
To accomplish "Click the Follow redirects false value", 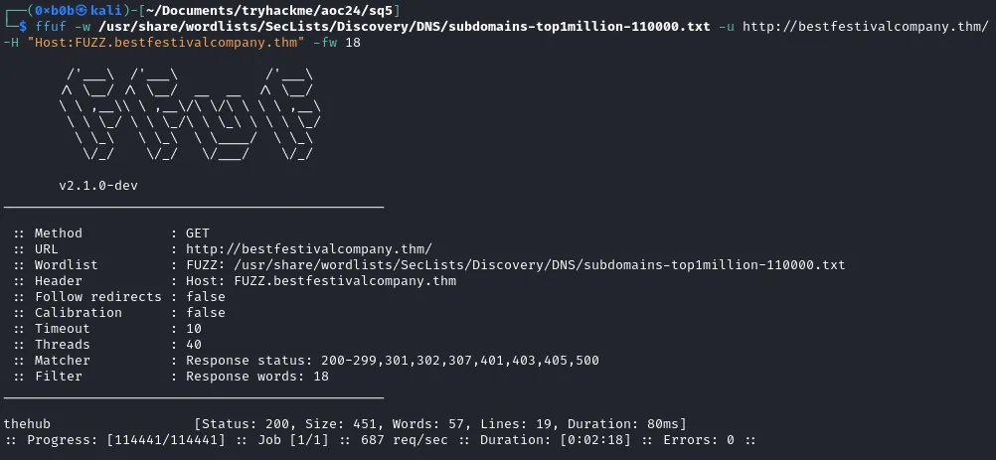I will (x=205, y=297).
